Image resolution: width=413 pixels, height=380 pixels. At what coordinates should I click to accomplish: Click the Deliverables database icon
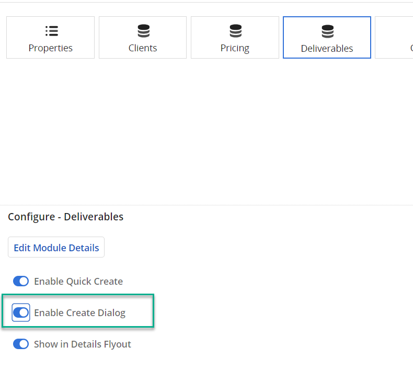327,31
